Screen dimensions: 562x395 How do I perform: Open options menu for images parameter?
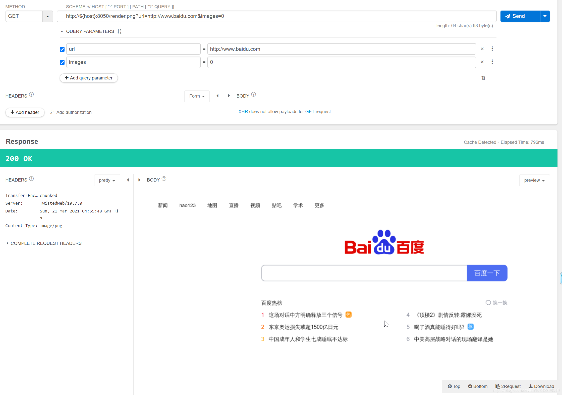(492, 62)
